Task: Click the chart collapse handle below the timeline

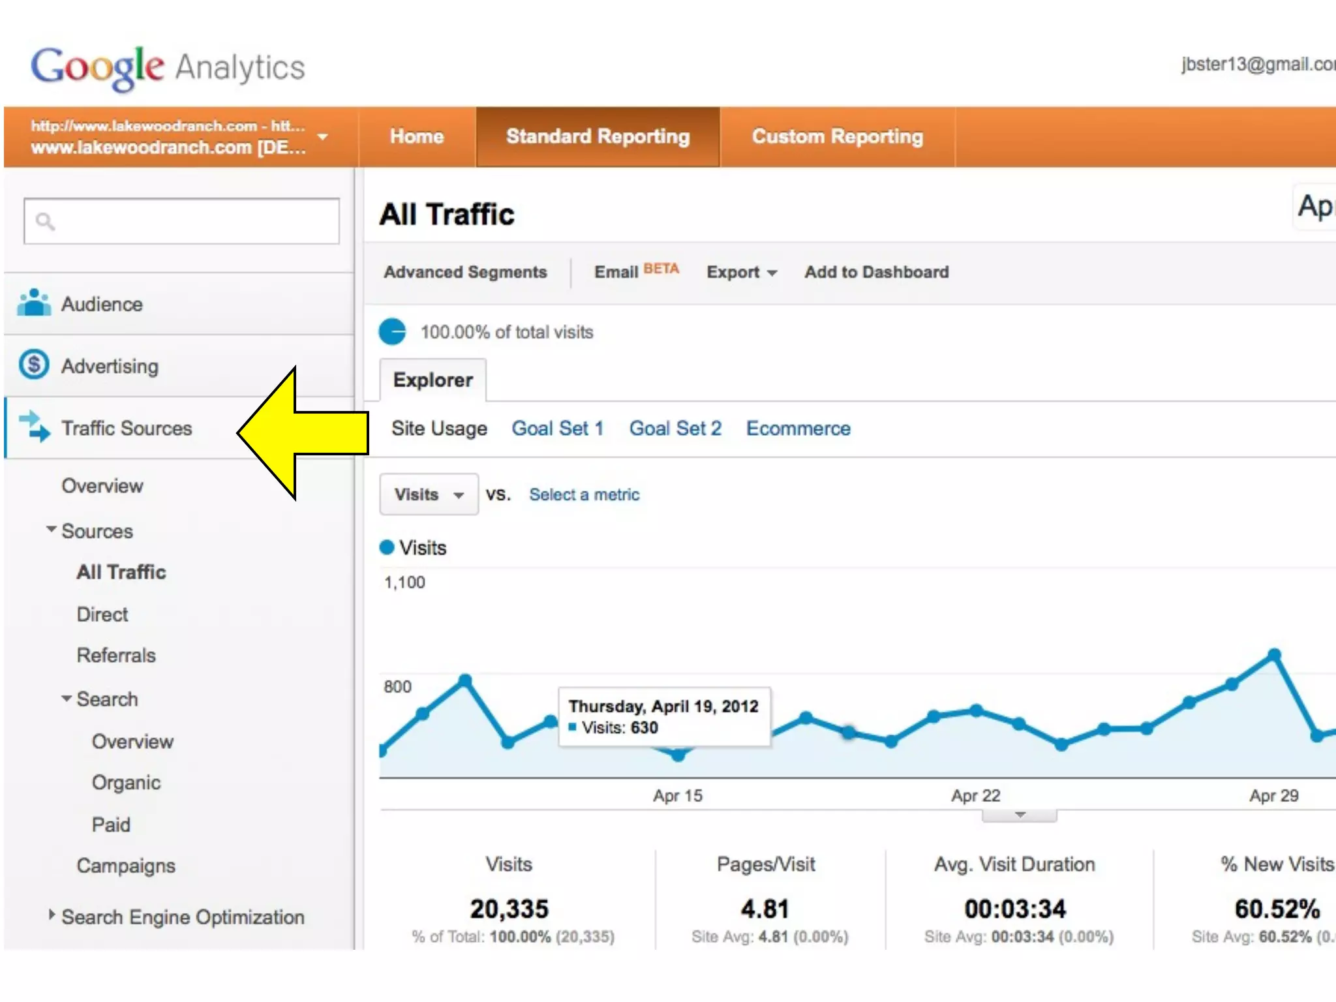Action: click(x=1020, y=815)
